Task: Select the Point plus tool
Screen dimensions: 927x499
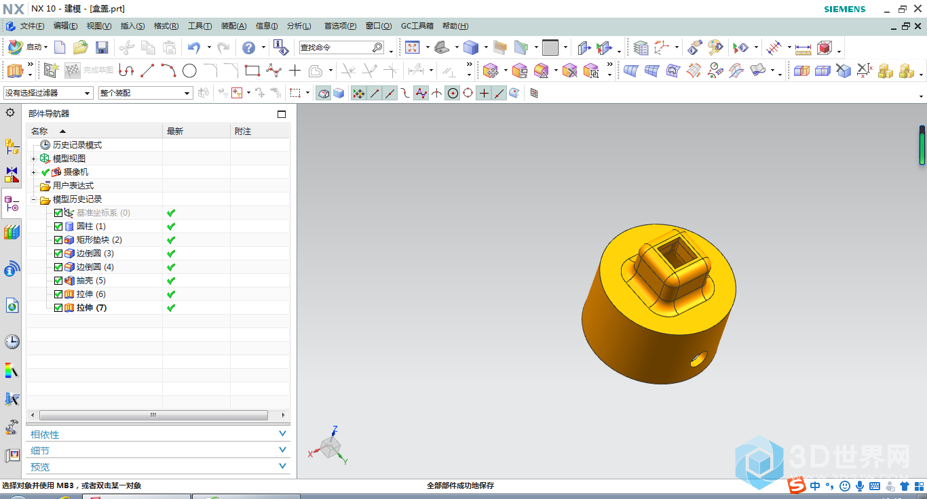Action: [x=295, y=71]
